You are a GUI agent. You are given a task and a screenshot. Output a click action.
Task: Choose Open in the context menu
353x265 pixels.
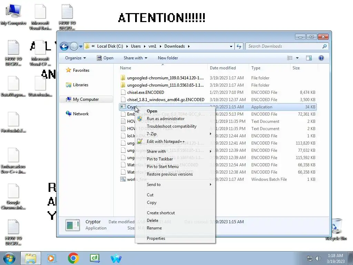pos(175,111)
